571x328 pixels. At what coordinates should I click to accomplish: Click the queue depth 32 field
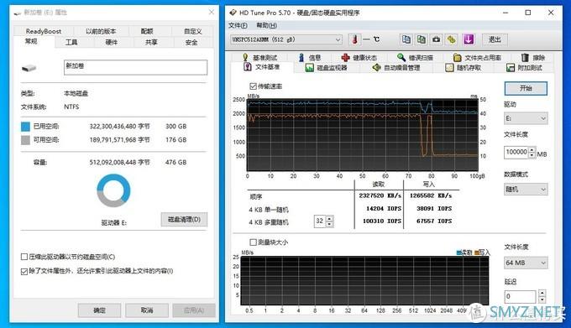click(x=320, y=221)
